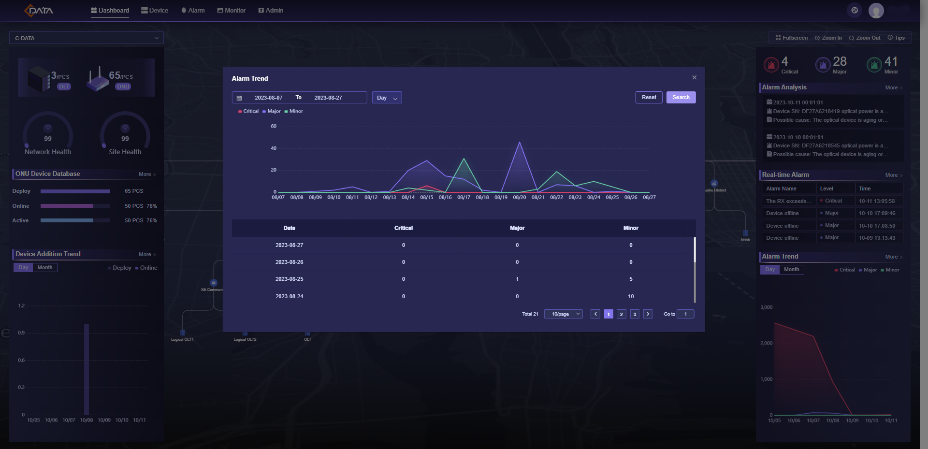Expand More in Real-time Alarm
The width and height of the screenshot is (928, 449).
pos(894,175)
